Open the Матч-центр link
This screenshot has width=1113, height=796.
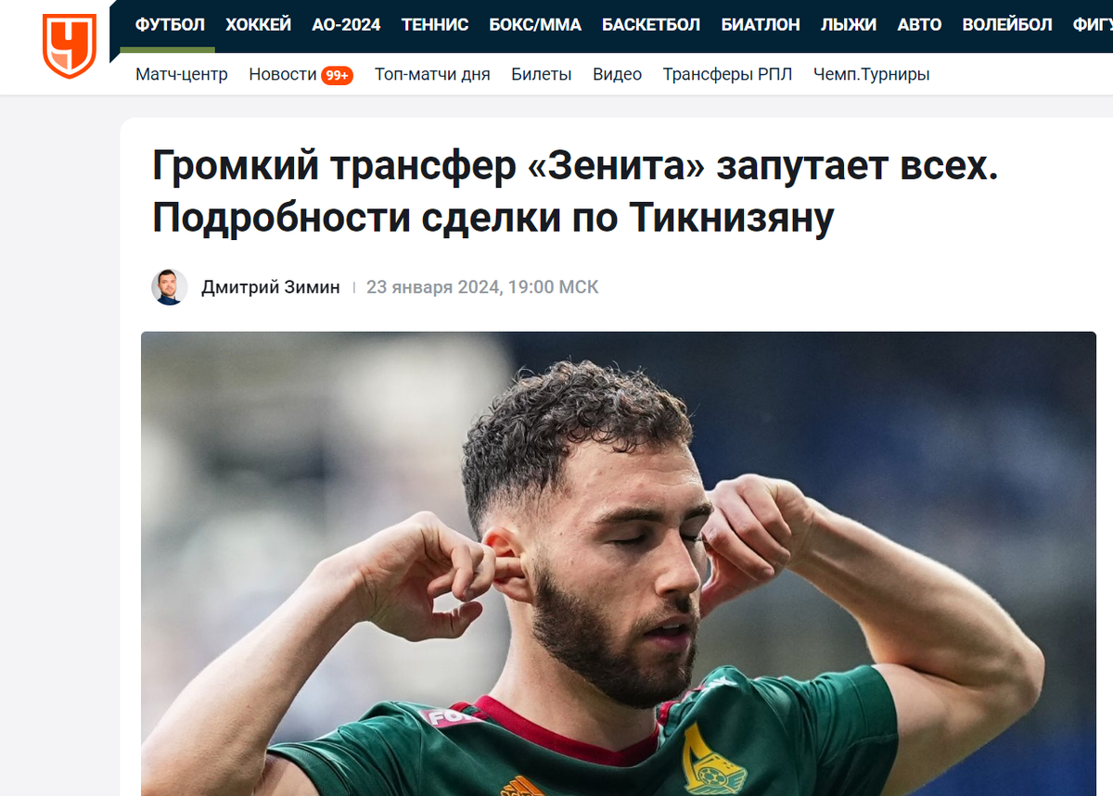[x=182, y=74]
